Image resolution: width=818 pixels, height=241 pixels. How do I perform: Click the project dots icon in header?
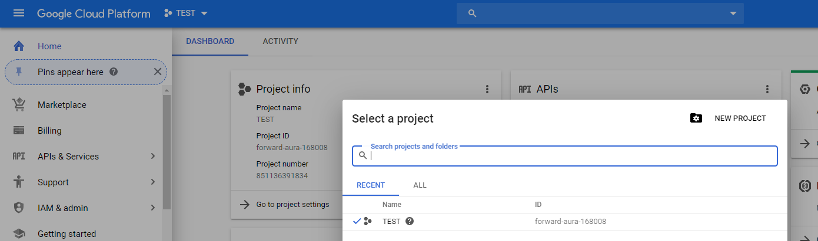(x=168, y=13)
